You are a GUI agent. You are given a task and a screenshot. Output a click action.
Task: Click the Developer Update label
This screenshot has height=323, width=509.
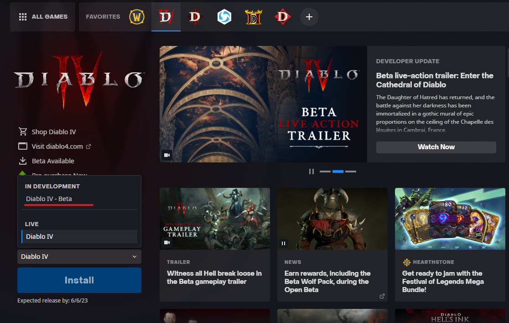(x=408, y=61)
